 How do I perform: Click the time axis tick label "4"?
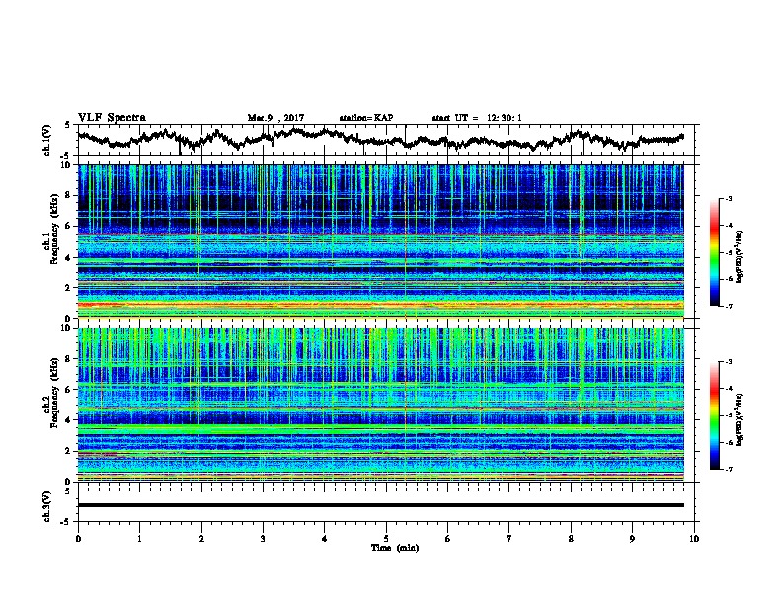[325, 539]
